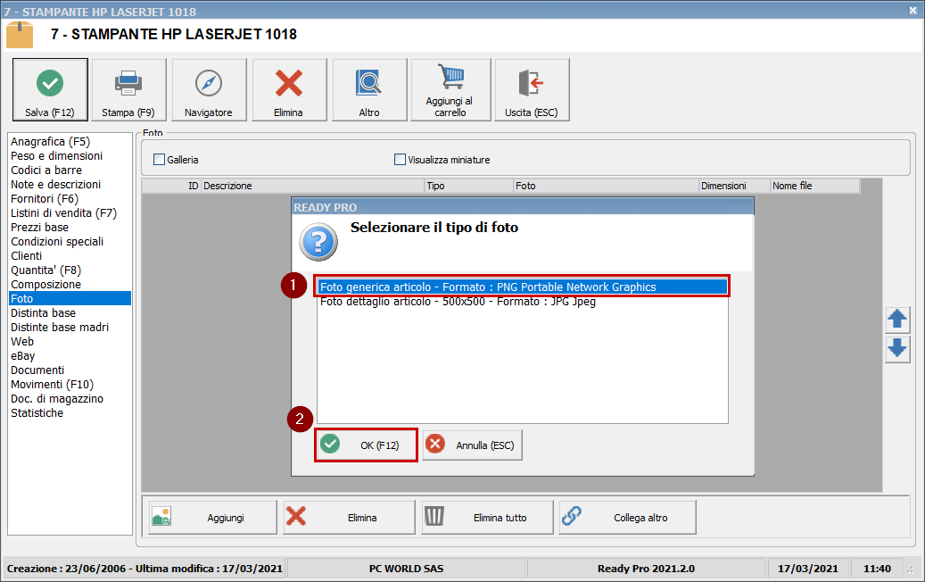This screenshot has width=925, height=582.
Task: Open the Navigatore compass tool
Action: [209, 90]
